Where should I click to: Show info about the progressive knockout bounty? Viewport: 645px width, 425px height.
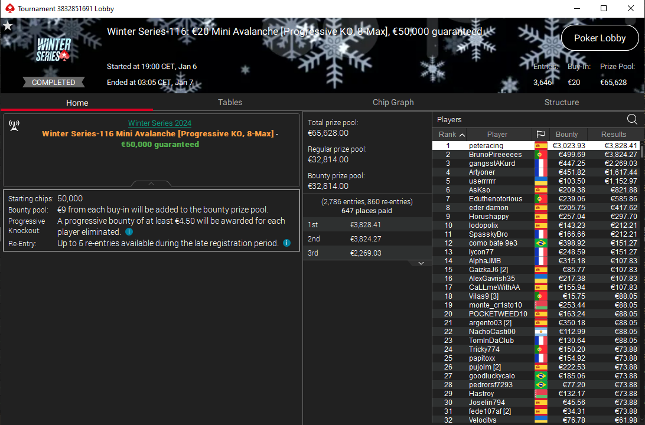tap(129, 232)
